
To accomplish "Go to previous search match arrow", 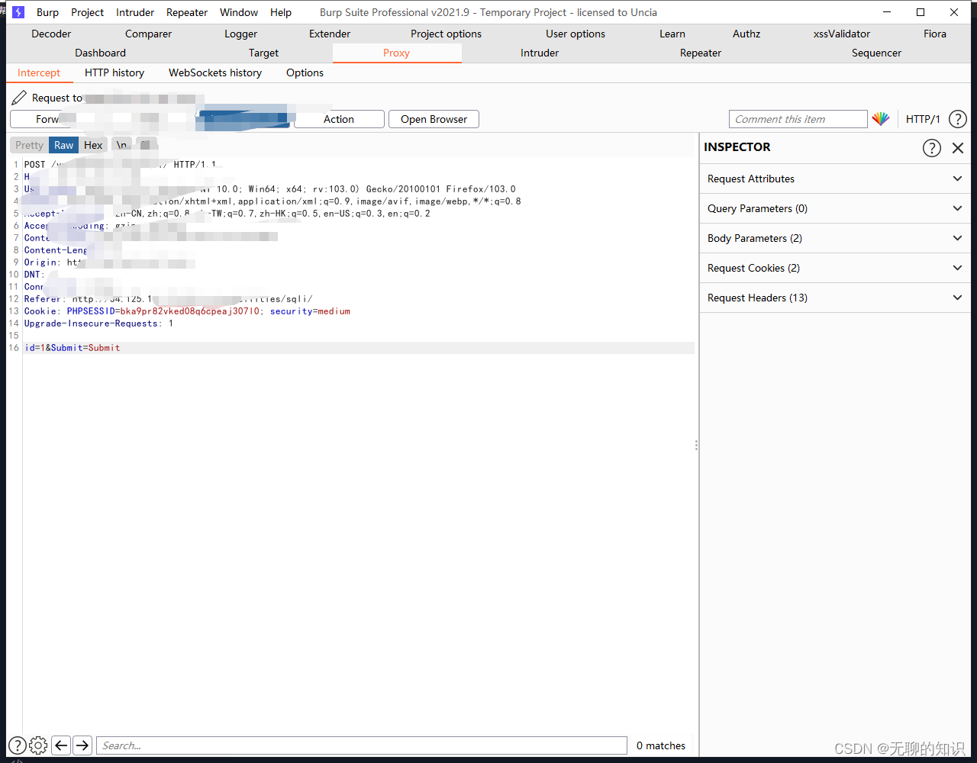I will click(61, 745).
